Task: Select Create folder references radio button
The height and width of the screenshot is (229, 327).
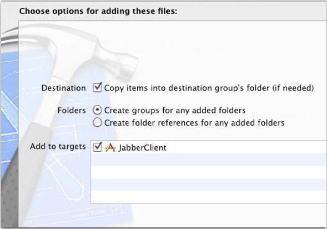Action: tap(97, 122)
